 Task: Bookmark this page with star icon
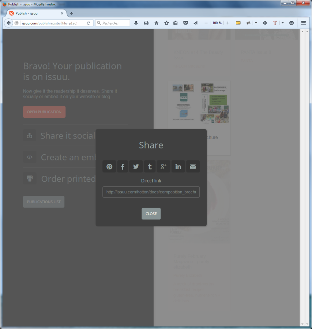166,23
